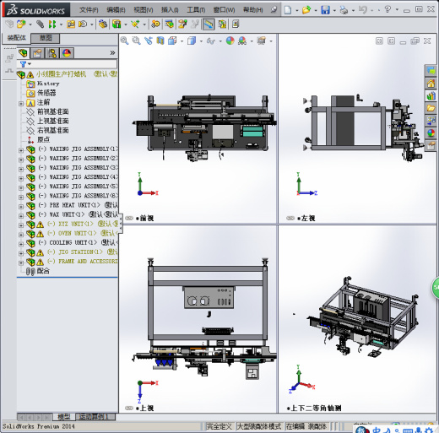This screenshot has width=439, height=433.
Task: Click the 模型 bottom tab
Action: [63, 417]
